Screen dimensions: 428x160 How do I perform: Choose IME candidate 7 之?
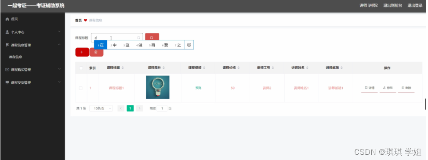coord(178,45)
